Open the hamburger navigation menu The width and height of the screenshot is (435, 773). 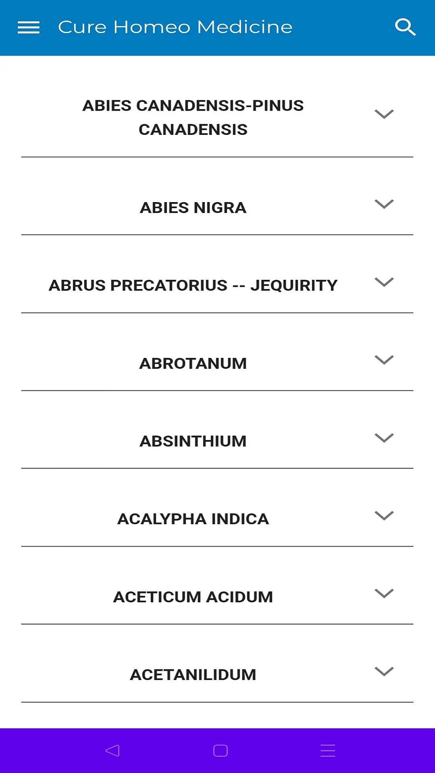tap(29, 27)
